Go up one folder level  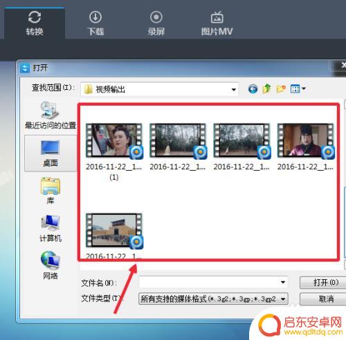pyautogui.click(x=266, y=89)
